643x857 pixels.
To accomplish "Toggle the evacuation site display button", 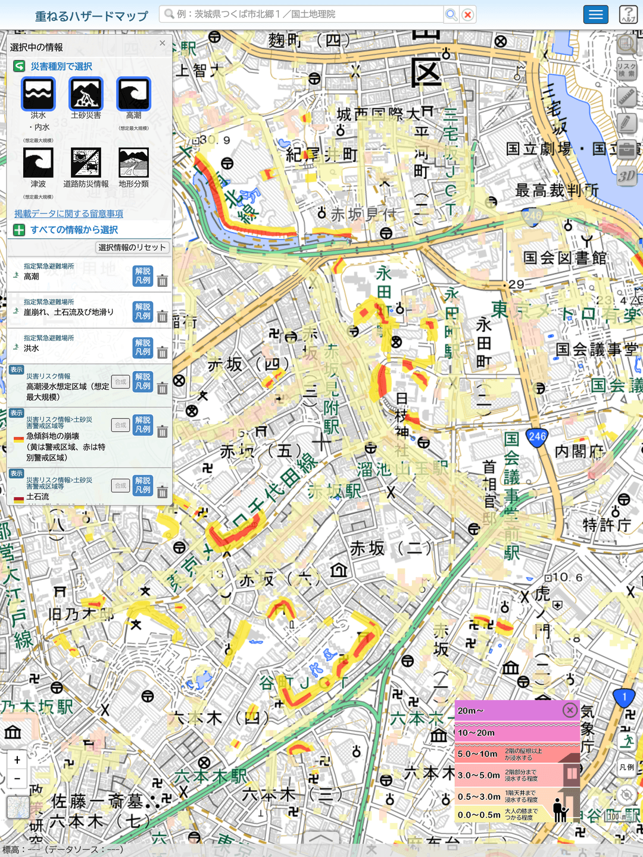I will [x=626, y=741].
